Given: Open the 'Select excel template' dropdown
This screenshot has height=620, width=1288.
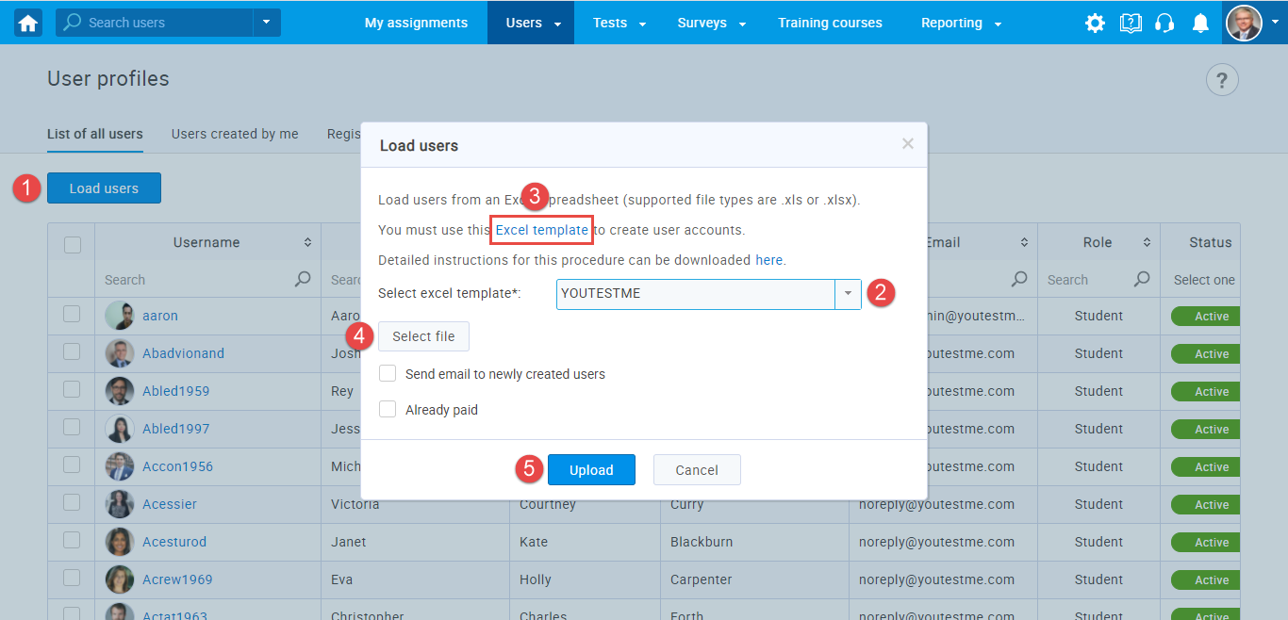Looking at the screenshot, I should [x=848, y=293].
